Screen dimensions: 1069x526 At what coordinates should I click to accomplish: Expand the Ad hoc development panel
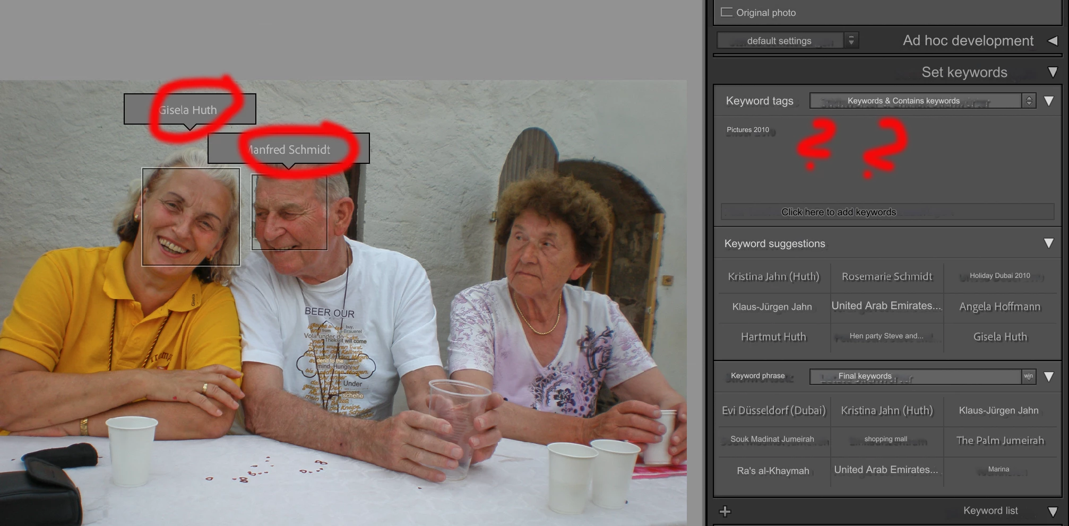pyautogui.click(x=1052, y=41)
